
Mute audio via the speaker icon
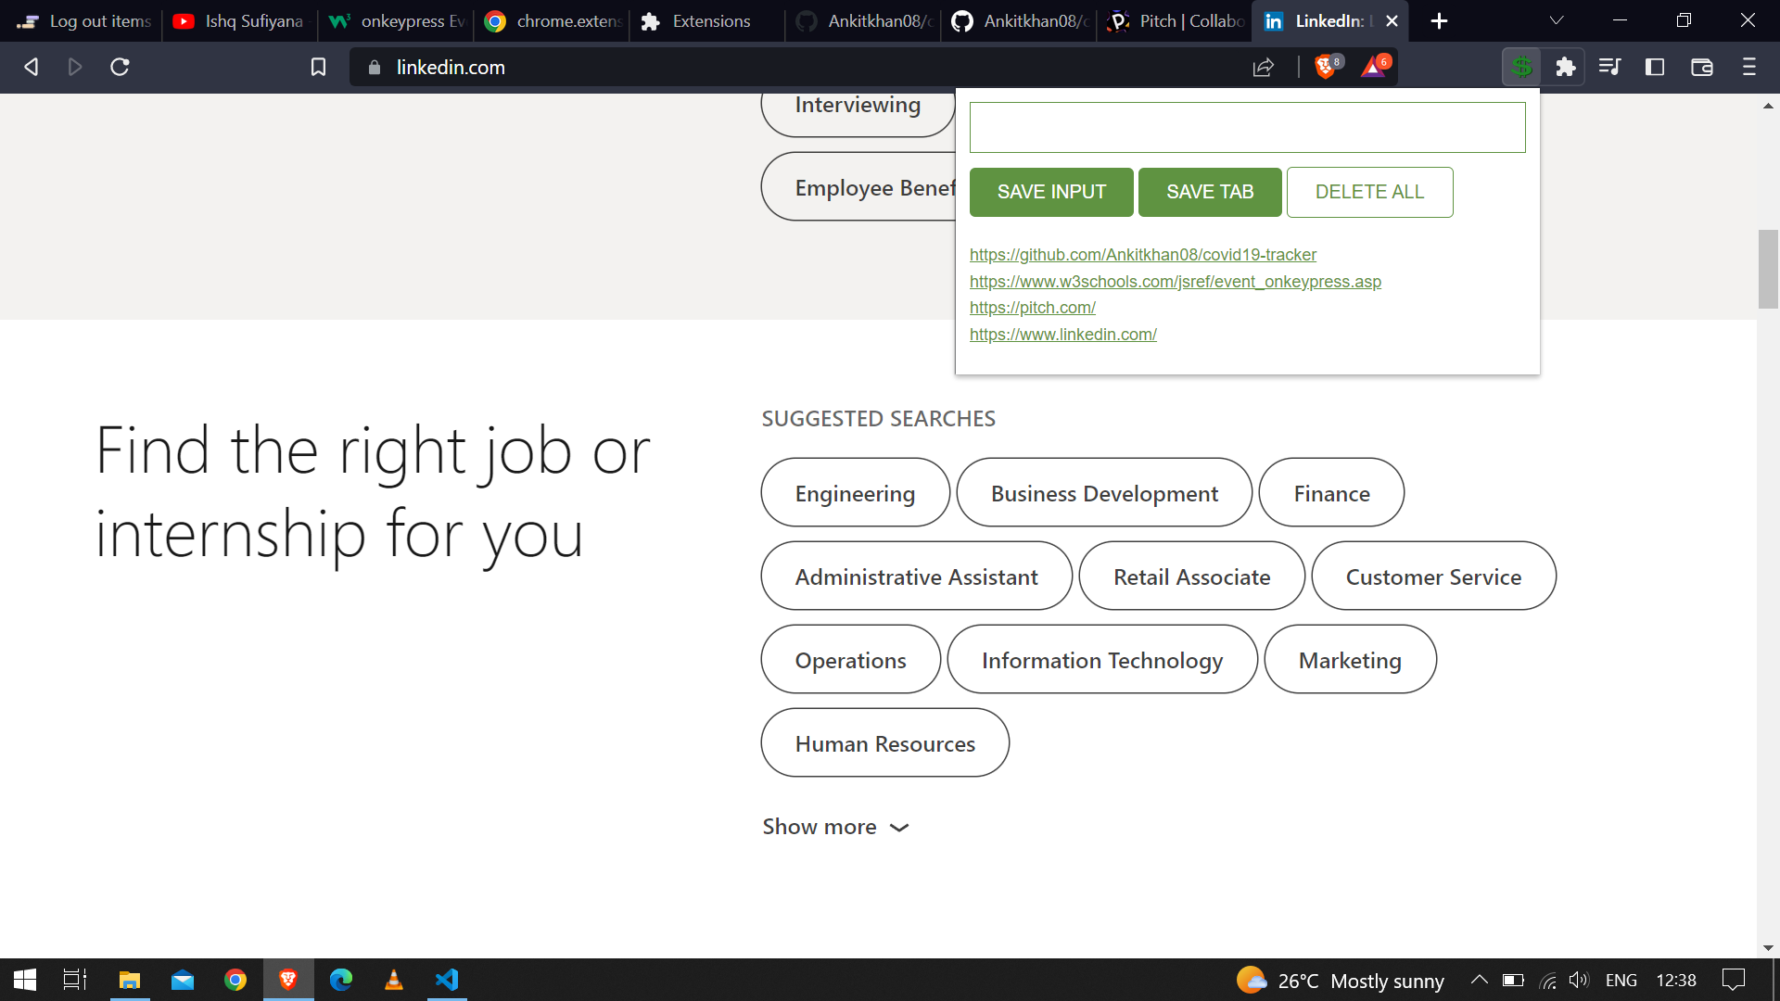coord(1579,980)
